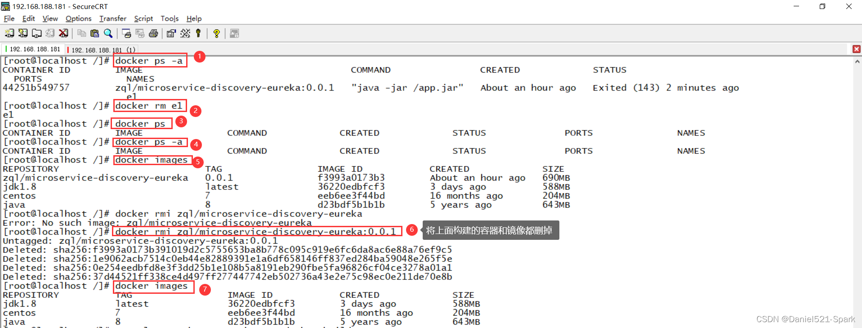The image size is (862, 328).
Task: Click the 588MB size in the last images list
Action: coord(466,304)
